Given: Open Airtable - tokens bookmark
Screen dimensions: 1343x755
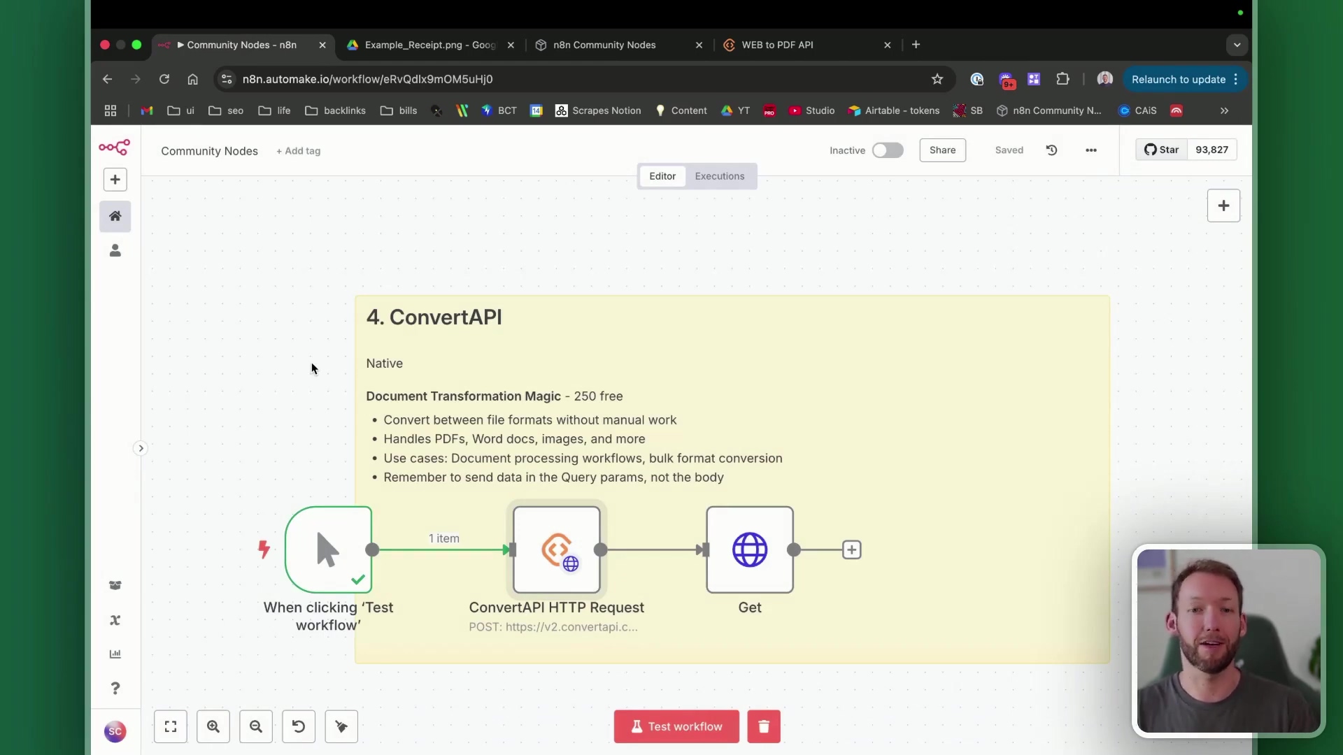Looking at the screenshot, I should 894,110.
